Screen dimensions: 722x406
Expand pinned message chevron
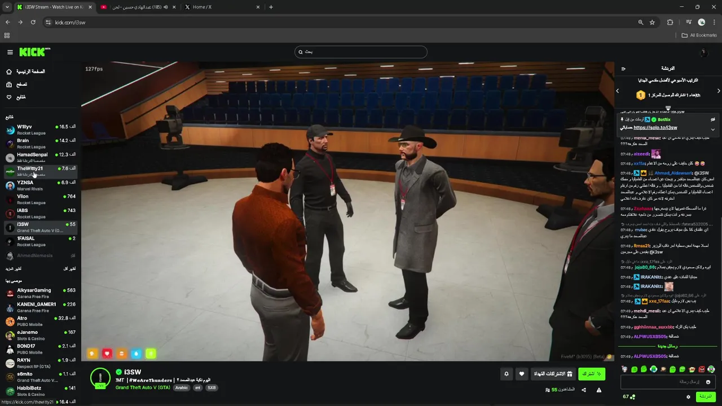(713, 129)
